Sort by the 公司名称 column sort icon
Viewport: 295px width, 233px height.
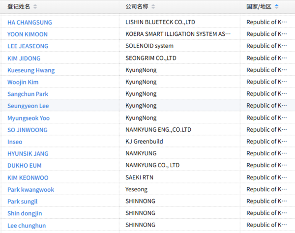point(153,6)
